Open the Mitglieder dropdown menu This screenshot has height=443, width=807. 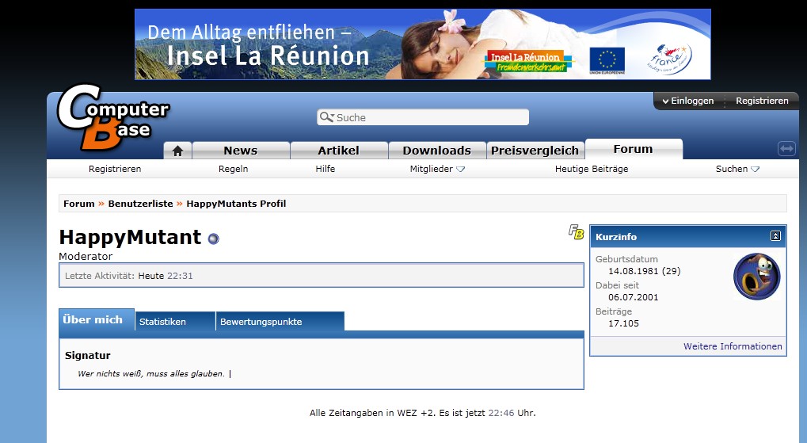(437, 169)
